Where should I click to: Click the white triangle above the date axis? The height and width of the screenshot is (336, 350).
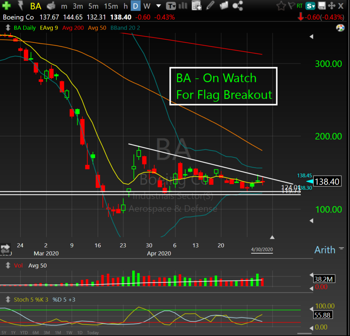point(272,237)
